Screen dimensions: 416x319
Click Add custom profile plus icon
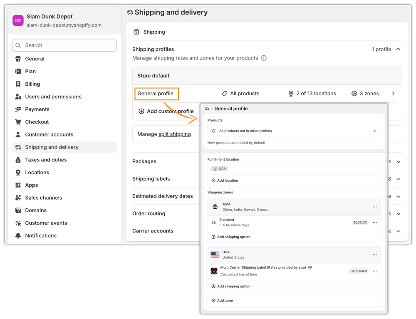tap(141, 111)
